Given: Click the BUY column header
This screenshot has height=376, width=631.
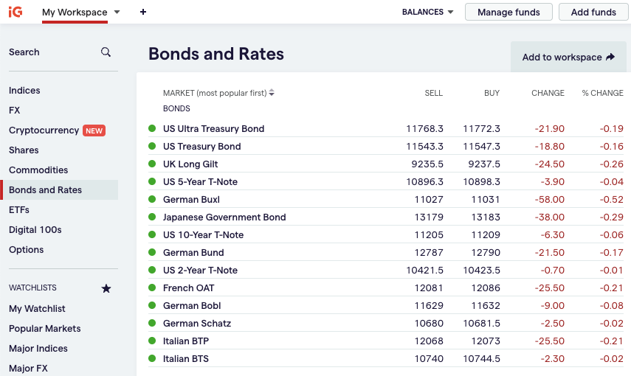Looking at the screenshot, I should [492, 93].
